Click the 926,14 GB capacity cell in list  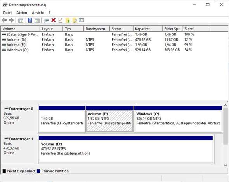pos(143,50)
